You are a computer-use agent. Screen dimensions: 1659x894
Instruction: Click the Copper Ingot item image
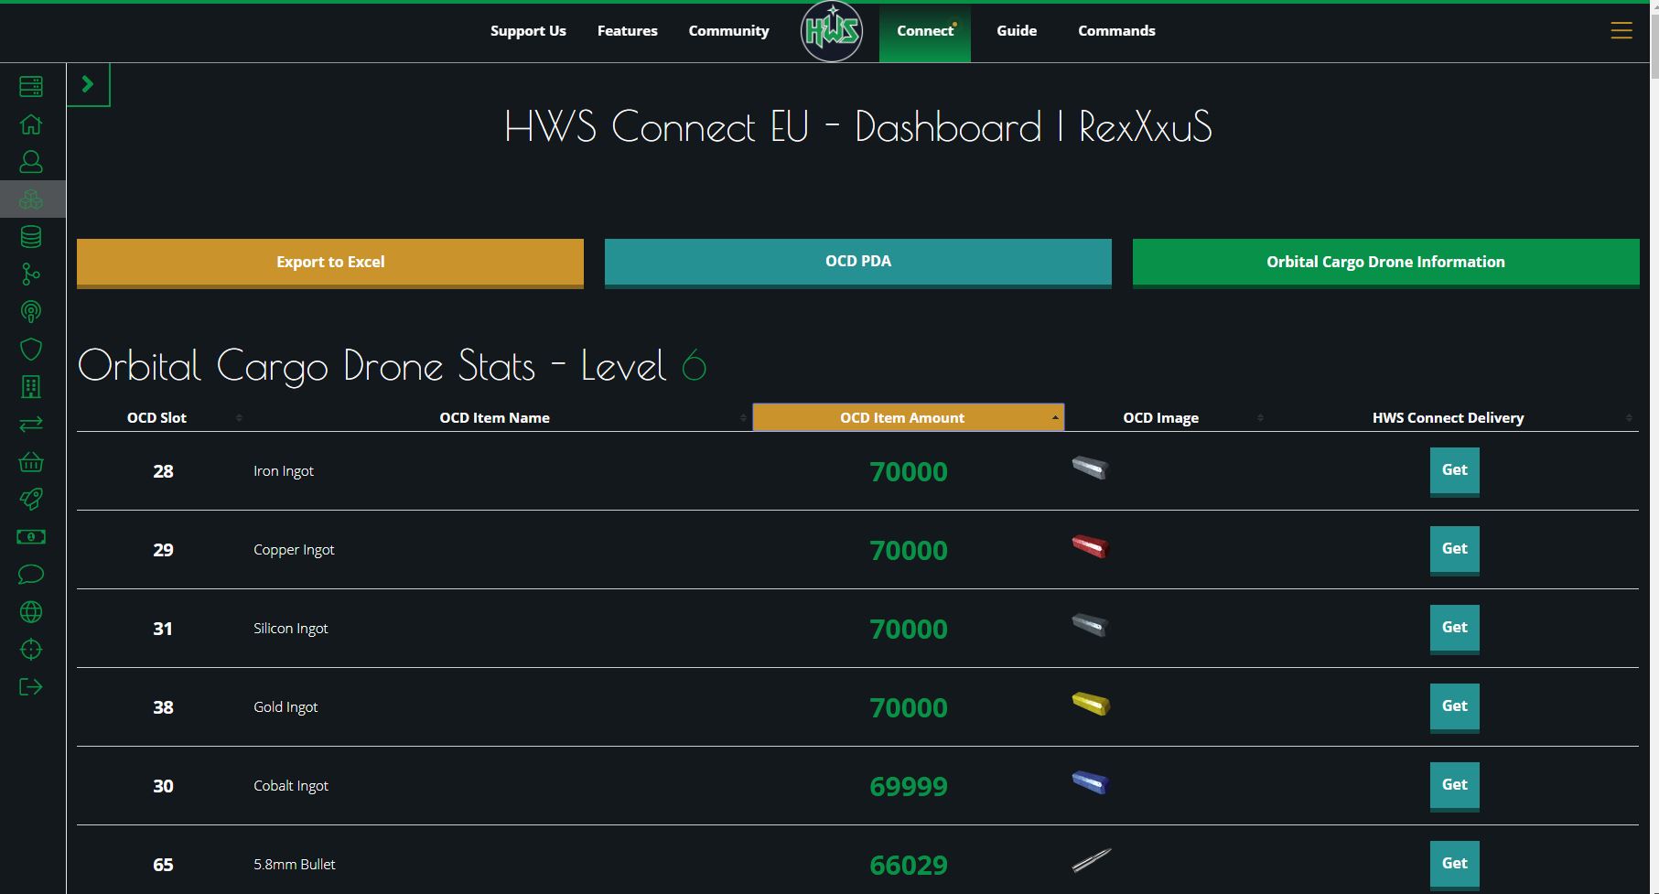pos(1090,547)
